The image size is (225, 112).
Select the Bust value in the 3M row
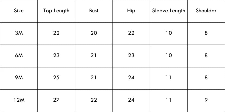(94, 33)
